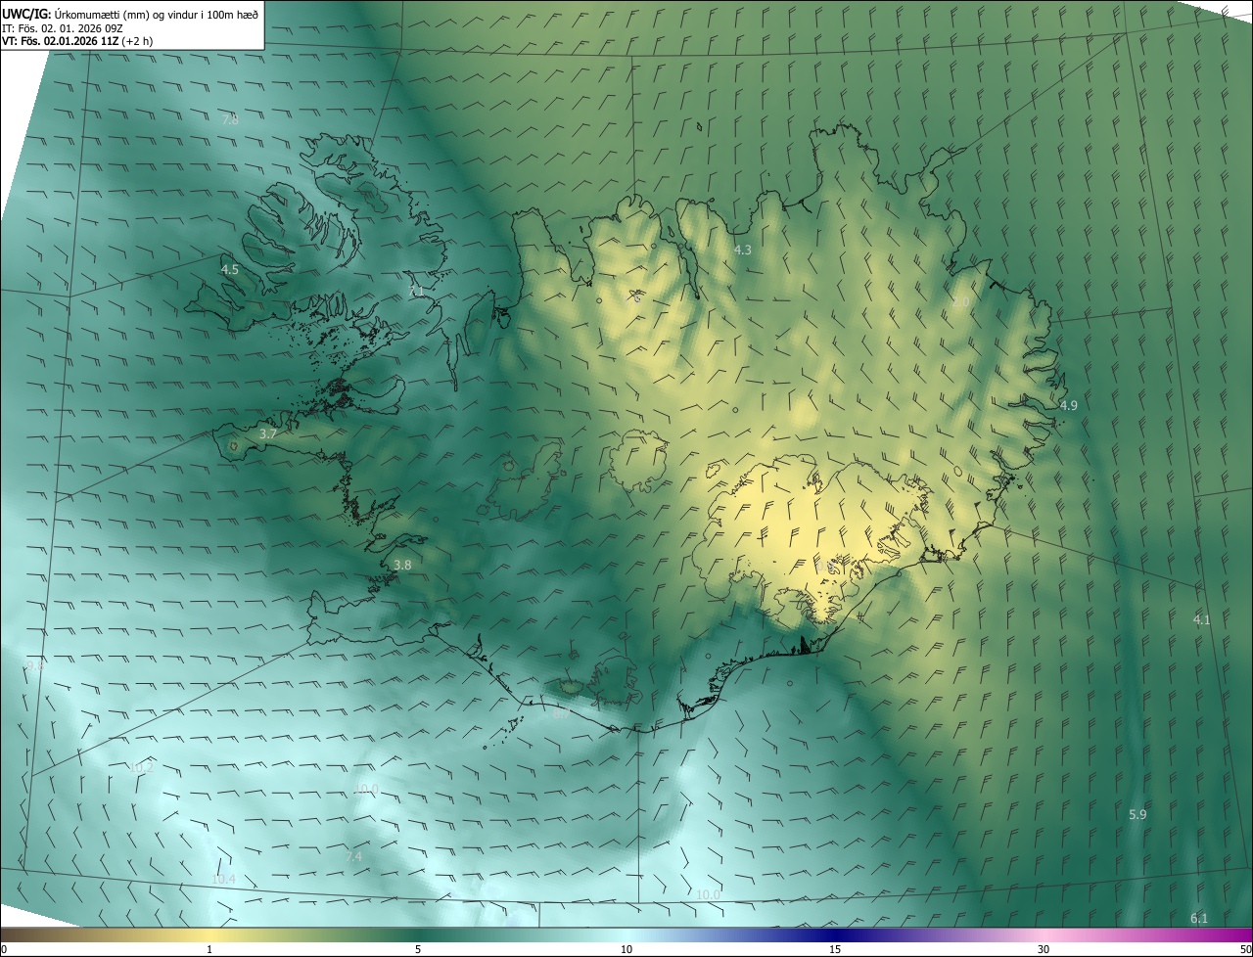1253x957 pixels.
Task: Click the 10.2 value on the map
Action: coord(141,767)
